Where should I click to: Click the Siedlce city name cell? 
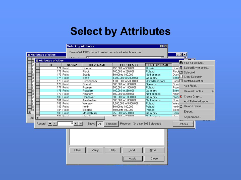(97, 110)
